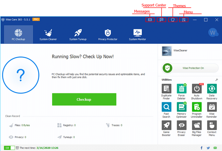Click the Files: 0 Bytes record
Screen dimensions: 222x151
[20, 125]
